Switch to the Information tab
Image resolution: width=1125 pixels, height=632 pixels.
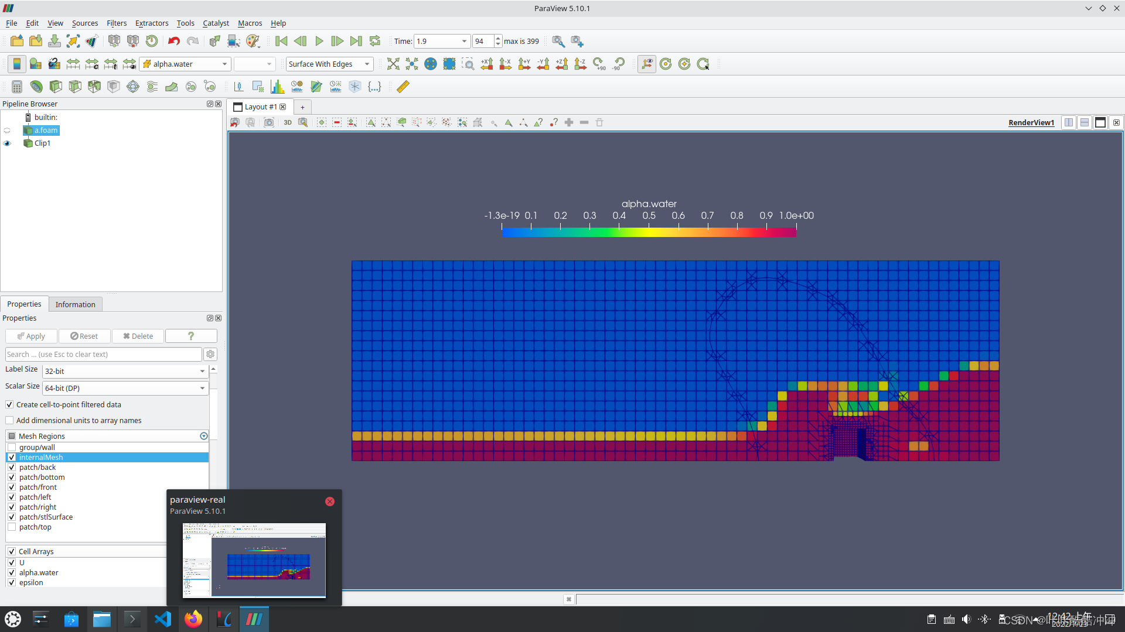pos(75,304)
